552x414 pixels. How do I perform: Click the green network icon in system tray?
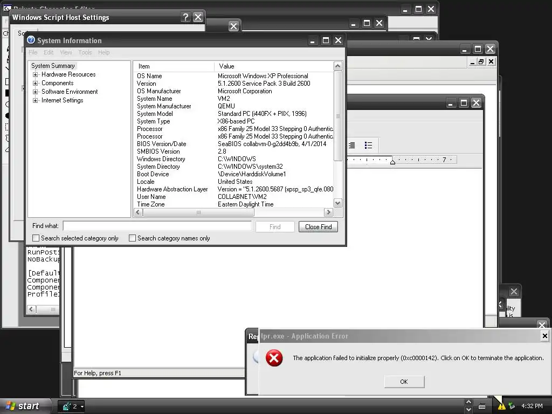[512, 406]
